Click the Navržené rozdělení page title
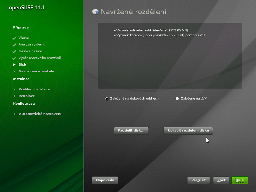This screenshot has height=192, width=256. (x=133, y=12)
